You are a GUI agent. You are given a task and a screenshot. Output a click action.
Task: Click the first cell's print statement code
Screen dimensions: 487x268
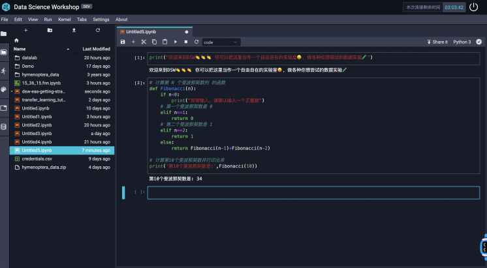tap(260, 57)
